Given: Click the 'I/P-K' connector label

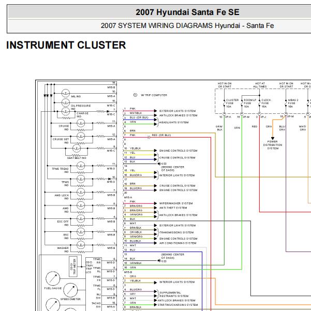Looking at the screenshot, I should point(228,117).
